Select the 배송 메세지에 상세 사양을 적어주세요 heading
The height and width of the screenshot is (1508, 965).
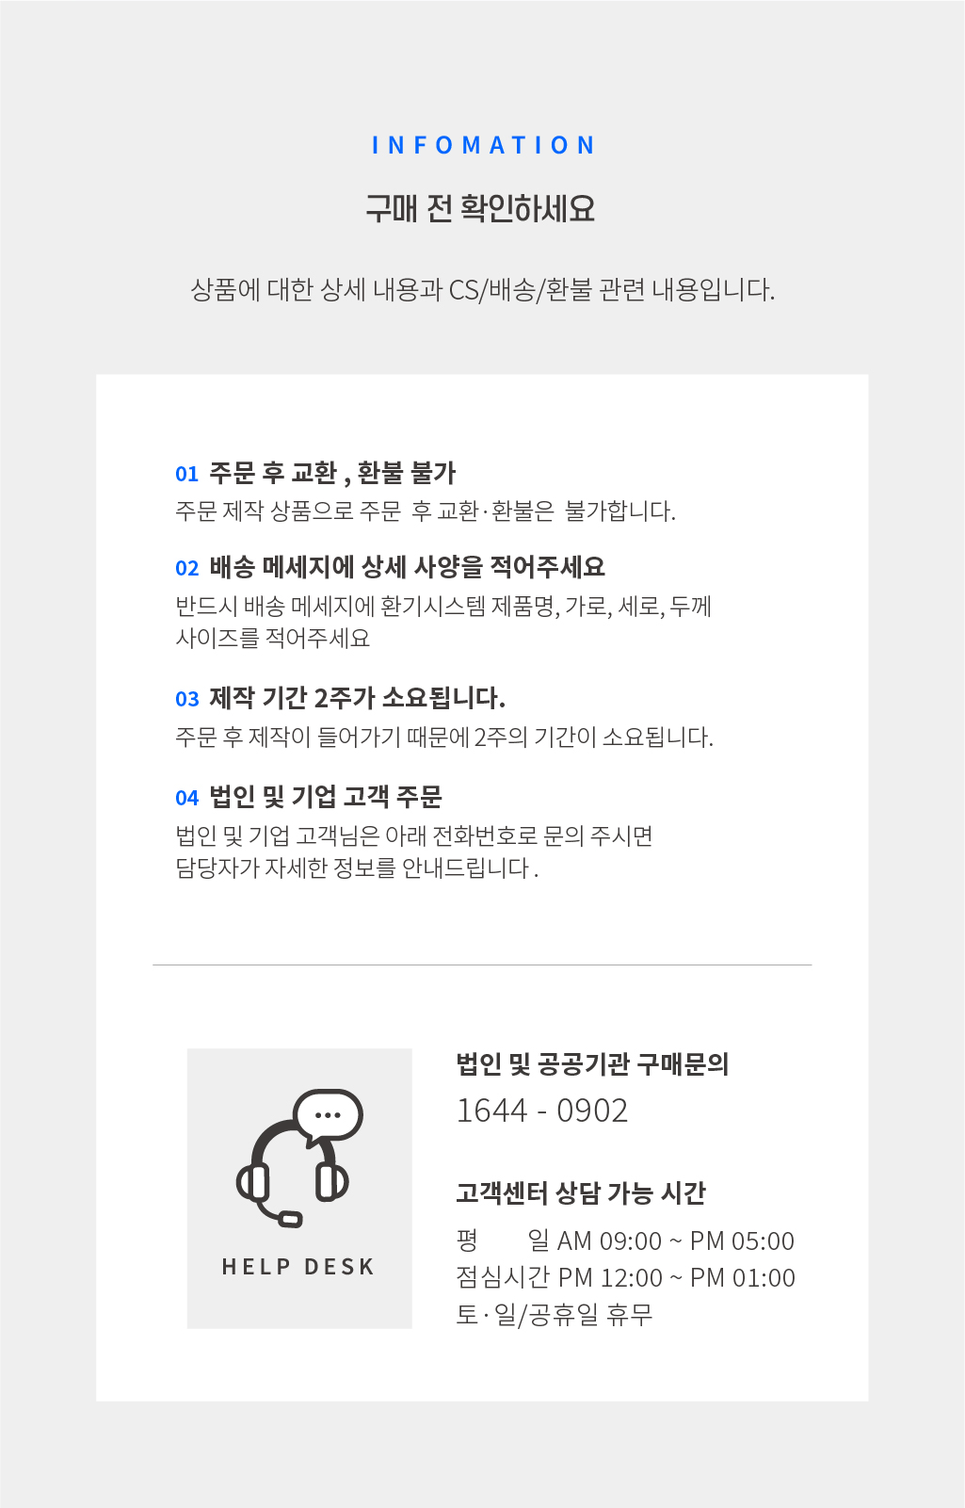(x=407, y=567)
